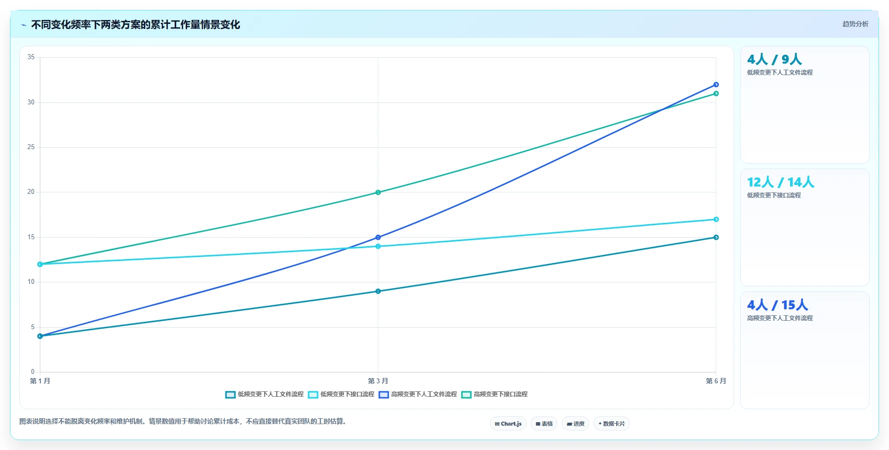This screenshot has height=450, width=889.
Task: Click the 趋势分析 tag in the header
Action: pyautogui.click(x=855, y=24)
